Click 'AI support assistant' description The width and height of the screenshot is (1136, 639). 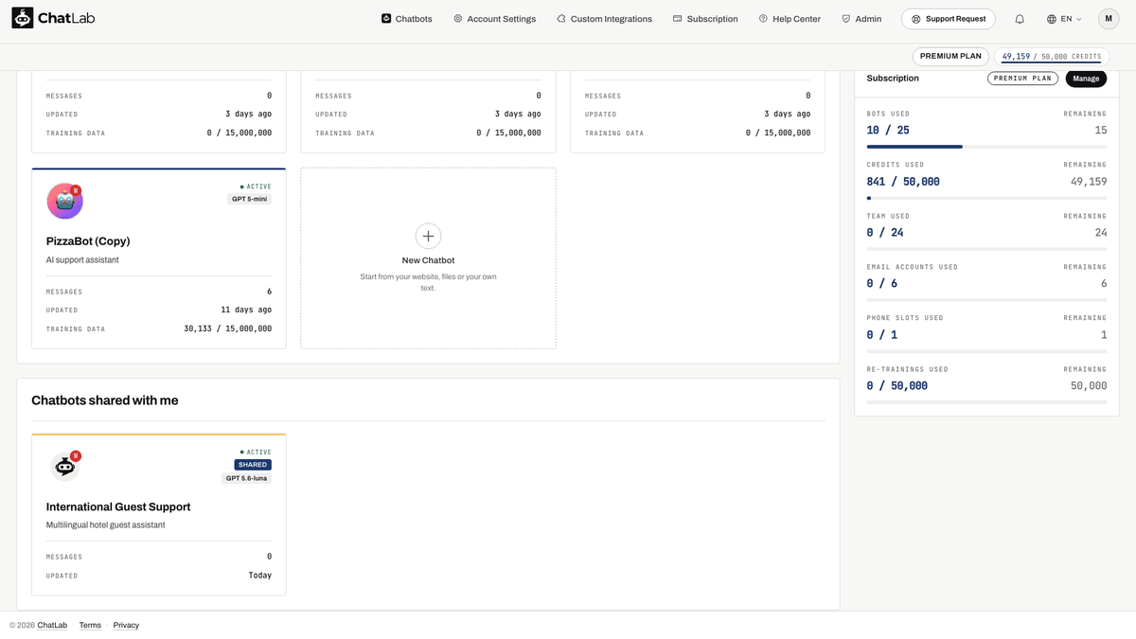(x=82, y=259)
